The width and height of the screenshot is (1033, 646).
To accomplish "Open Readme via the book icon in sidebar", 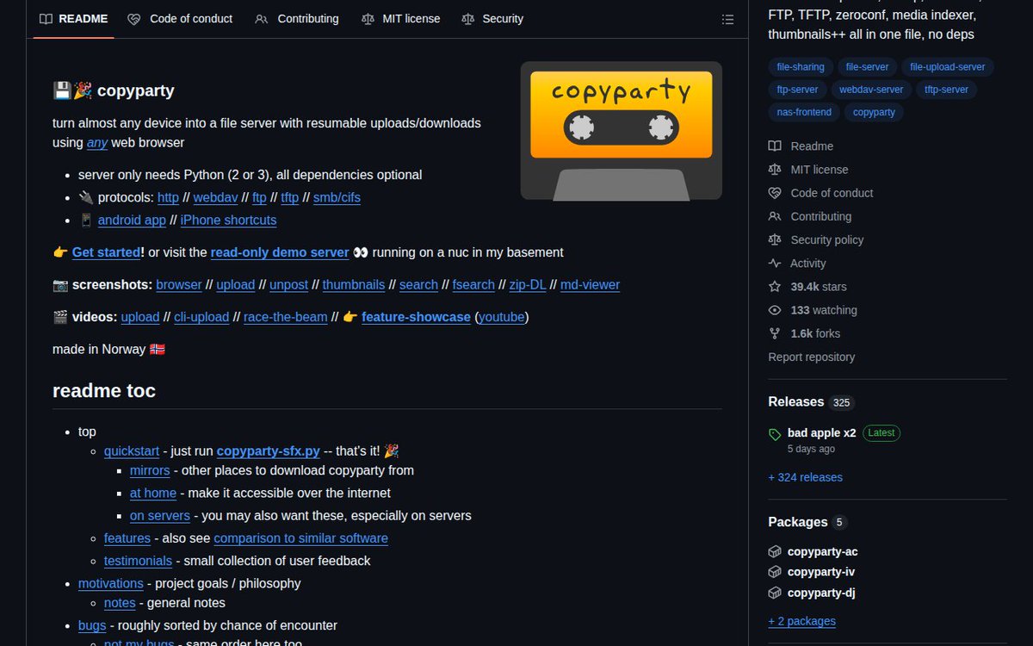I will pos(775,146).
